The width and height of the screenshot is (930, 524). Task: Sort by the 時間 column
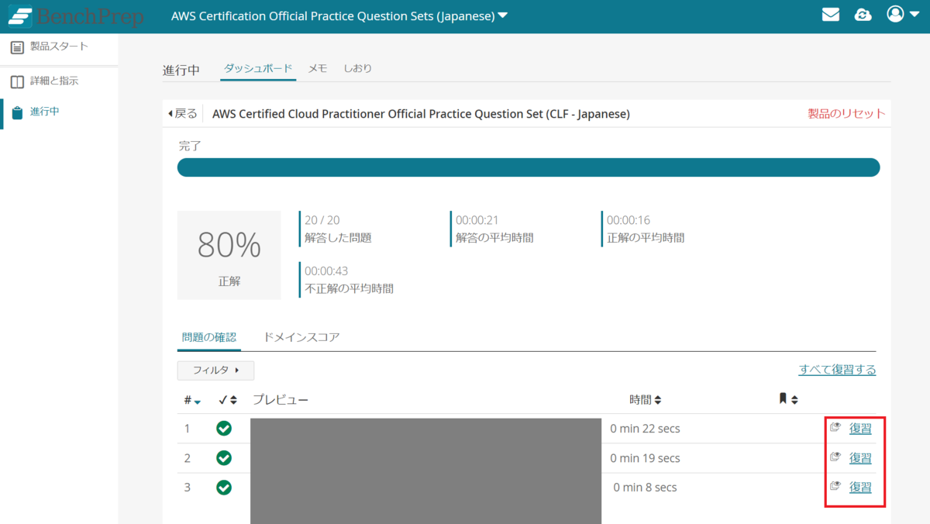[x=646, y=400]
